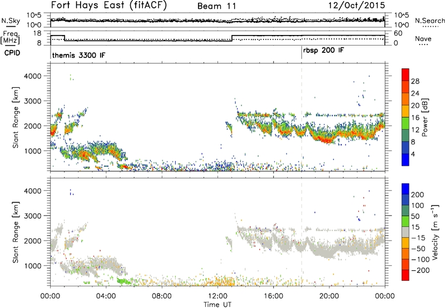This screenshot has height=308, width=445.
Task: Click the '20:00' time axis label
Action: 329,296
